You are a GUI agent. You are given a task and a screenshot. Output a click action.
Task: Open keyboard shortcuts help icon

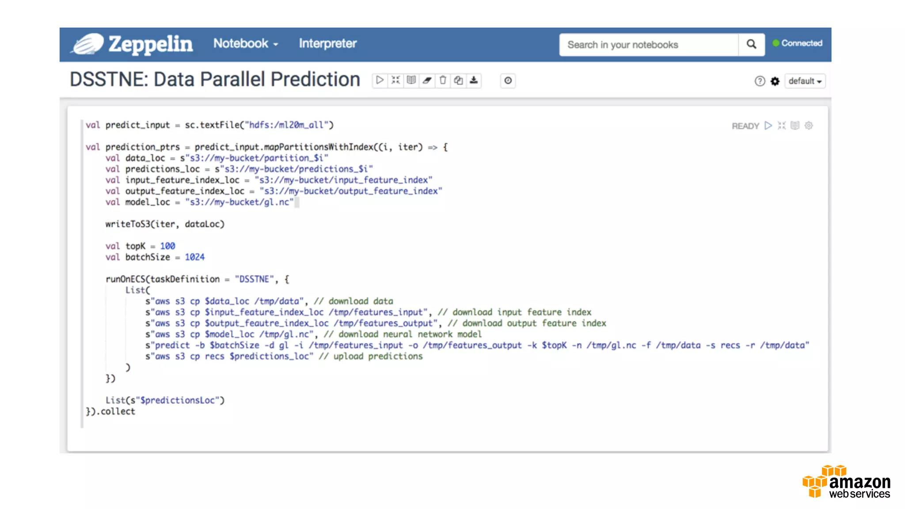tap(759, 81)
